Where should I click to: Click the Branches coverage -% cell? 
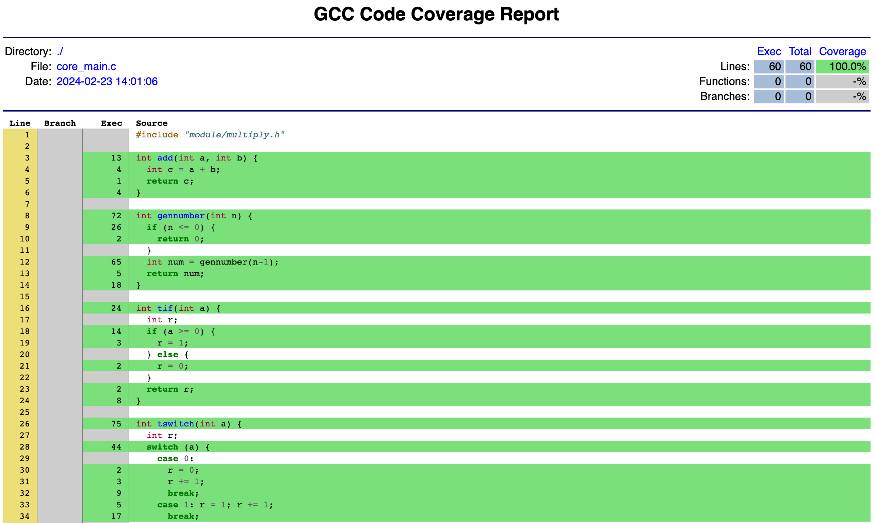842,97
